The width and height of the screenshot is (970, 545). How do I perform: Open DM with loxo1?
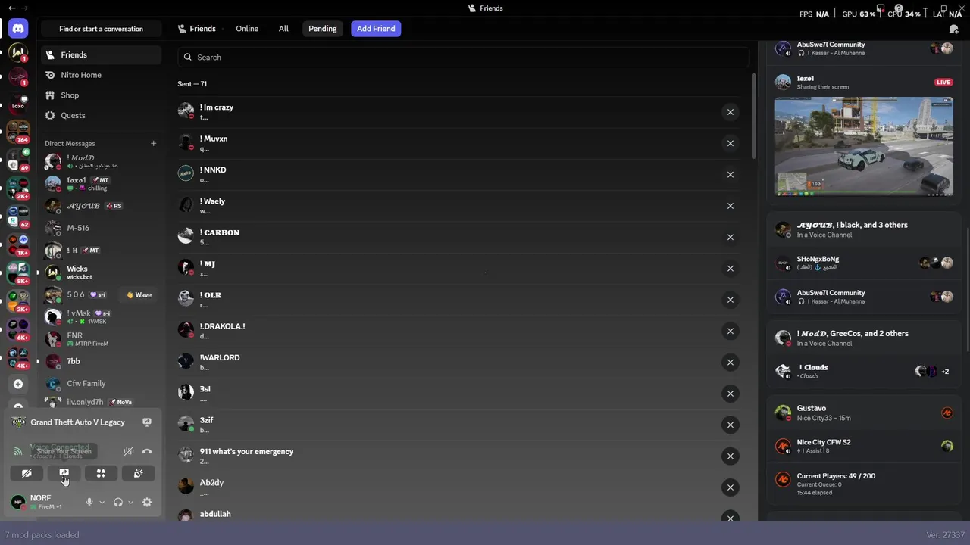click(101, 184)
